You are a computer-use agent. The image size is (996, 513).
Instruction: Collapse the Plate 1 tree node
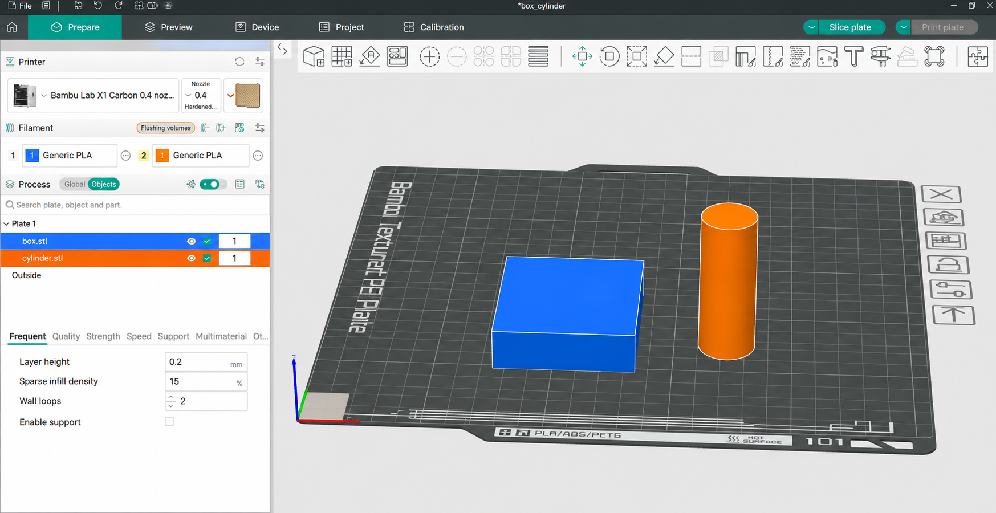tap(6, 224)
